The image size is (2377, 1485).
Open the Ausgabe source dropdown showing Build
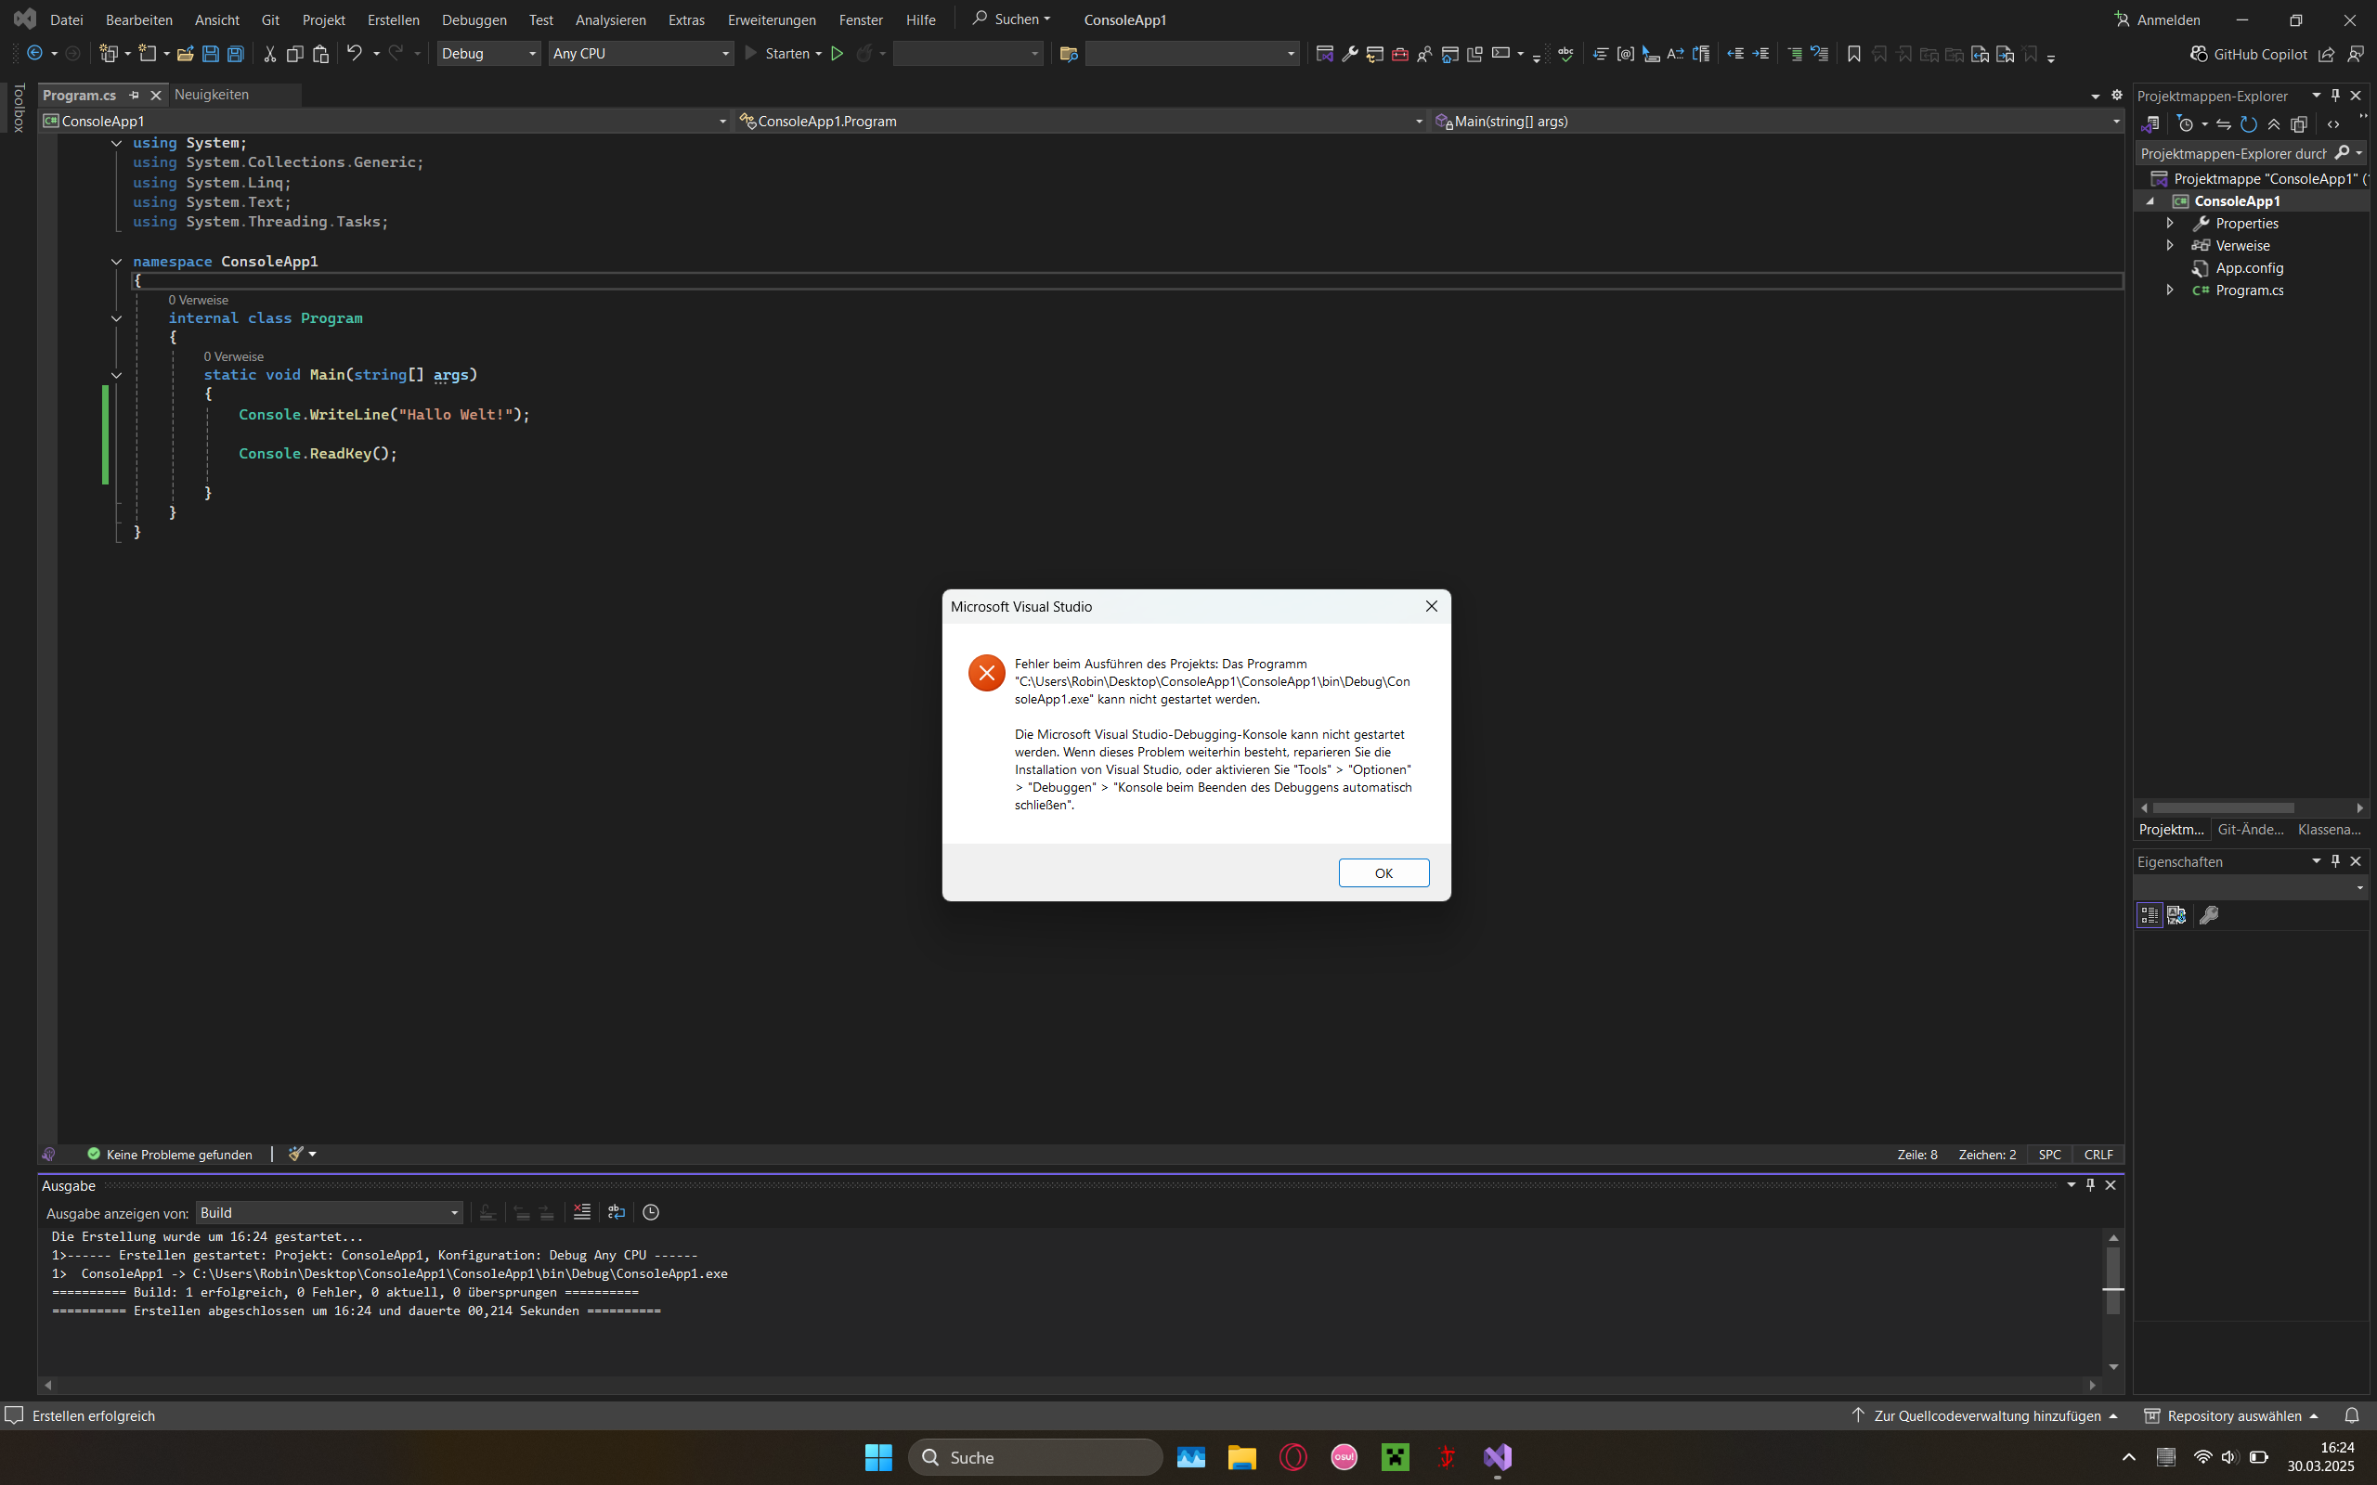[329, 1212]
